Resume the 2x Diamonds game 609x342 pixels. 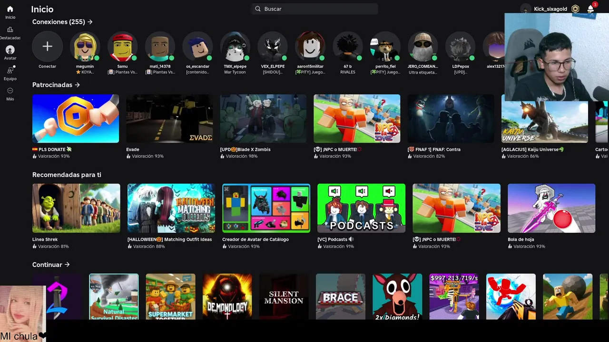coord(397,296)
